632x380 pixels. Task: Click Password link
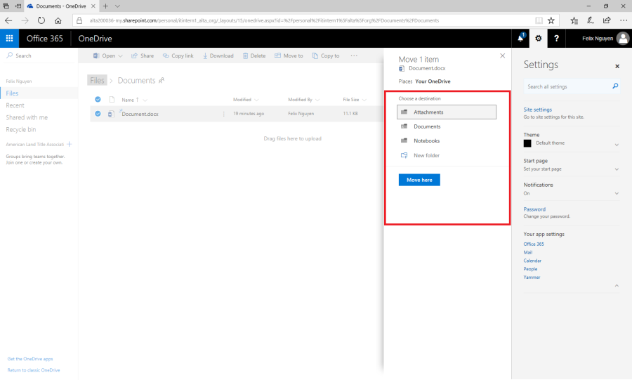[534, 209]
